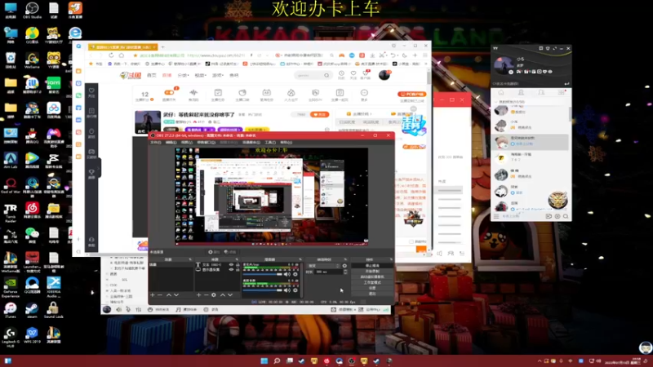
Task: Adjust transition duration stepper arrows
Action: point(344,272)
